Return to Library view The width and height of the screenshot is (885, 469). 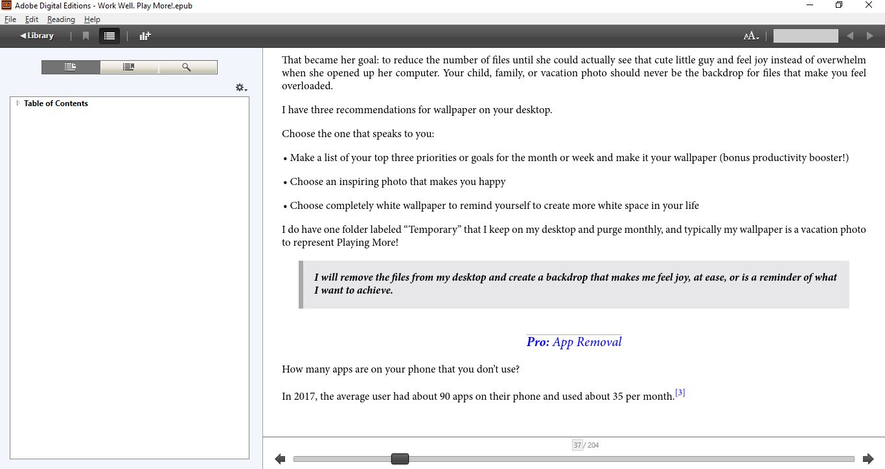(x=37, y=36)
